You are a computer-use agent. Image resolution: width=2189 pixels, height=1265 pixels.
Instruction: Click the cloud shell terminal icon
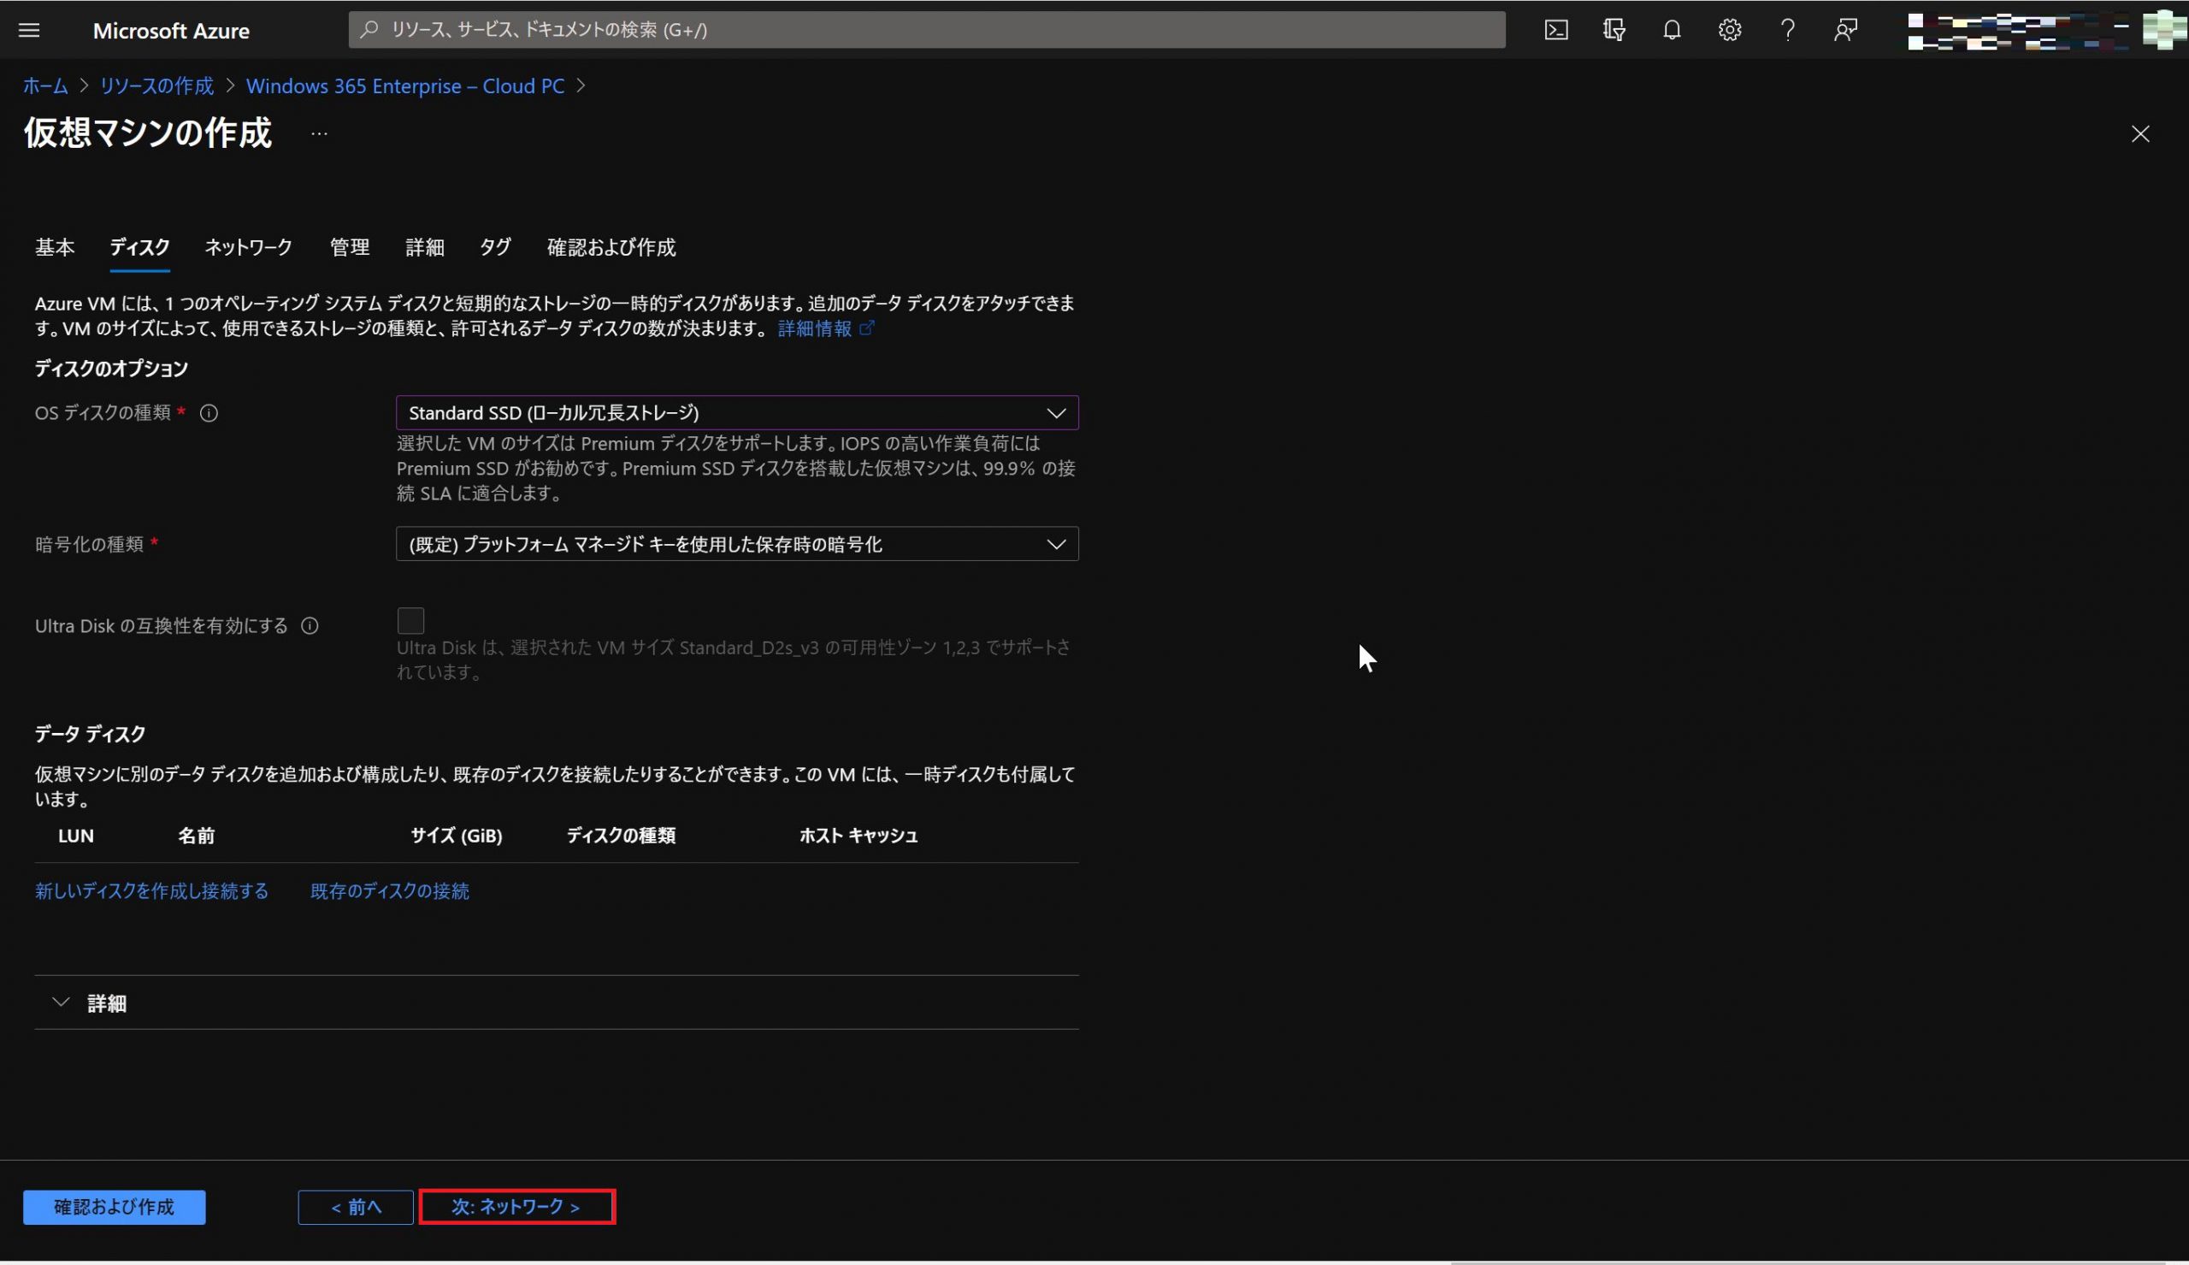pos(1557,30)
